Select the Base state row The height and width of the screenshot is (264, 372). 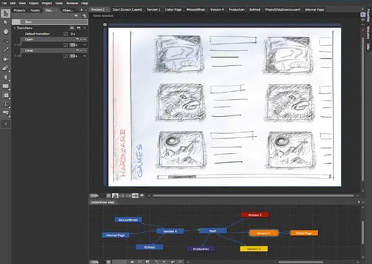(x=50, y=22)
